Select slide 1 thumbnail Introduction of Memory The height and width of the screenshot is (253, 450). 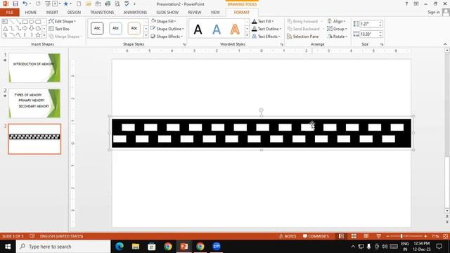pyautogui.click(x=34, y=67)
